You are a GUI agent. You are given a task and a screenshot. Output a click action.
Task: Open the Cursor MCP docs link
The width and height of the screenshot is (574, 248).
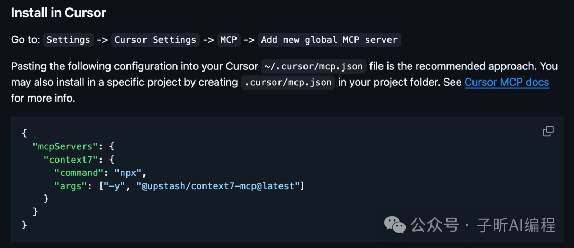point(507,82)
